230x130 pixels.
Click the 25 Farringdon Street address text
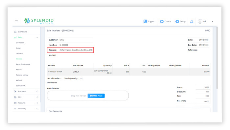76,50
